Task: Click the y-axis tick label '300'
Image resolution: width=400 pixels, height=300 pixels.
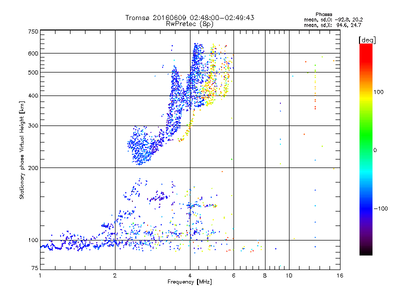Action: pyautogui.click(x=33, y=126)
